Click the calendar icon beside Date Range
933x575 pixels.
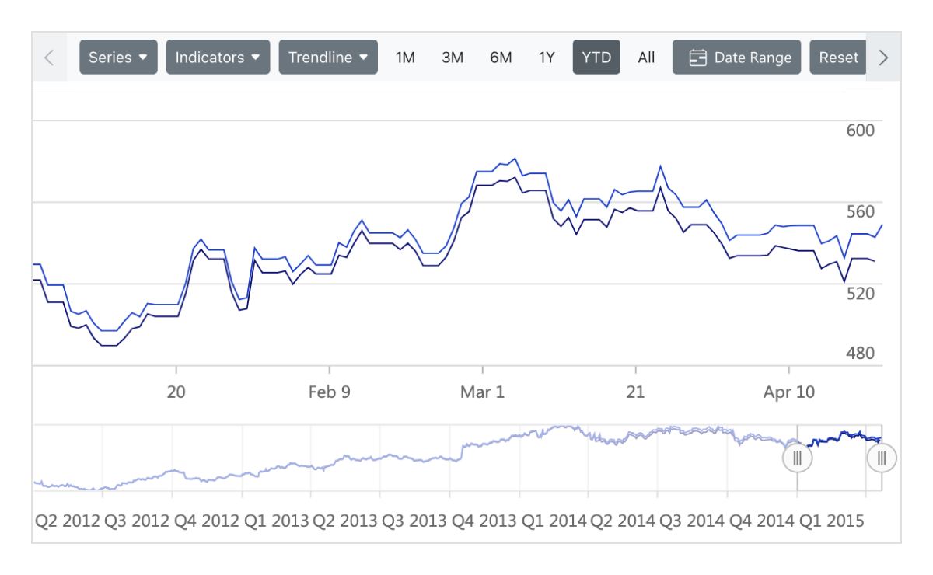coord(698,57)
